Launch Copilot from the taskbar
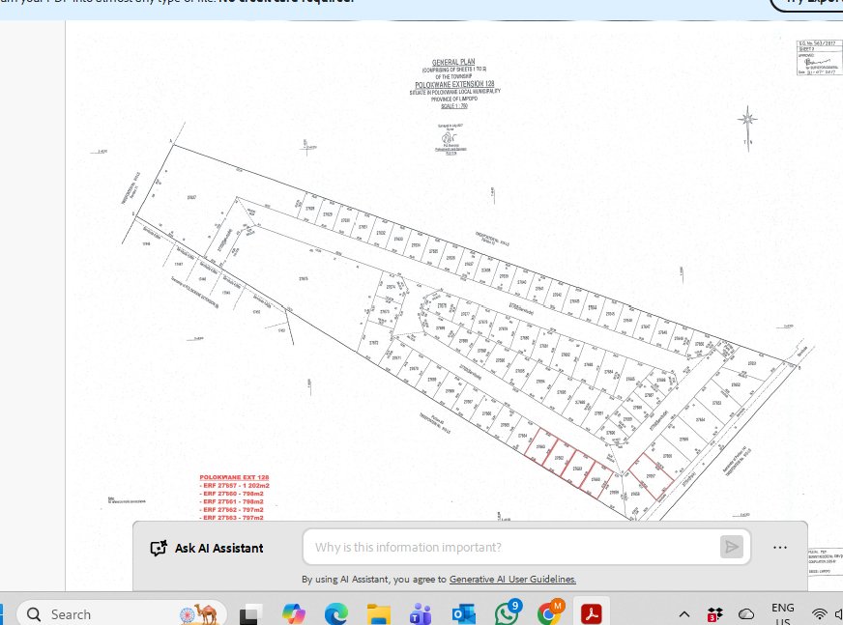This screenshot has width=843, height=625. pyautogui.click(x=295, y=613)
